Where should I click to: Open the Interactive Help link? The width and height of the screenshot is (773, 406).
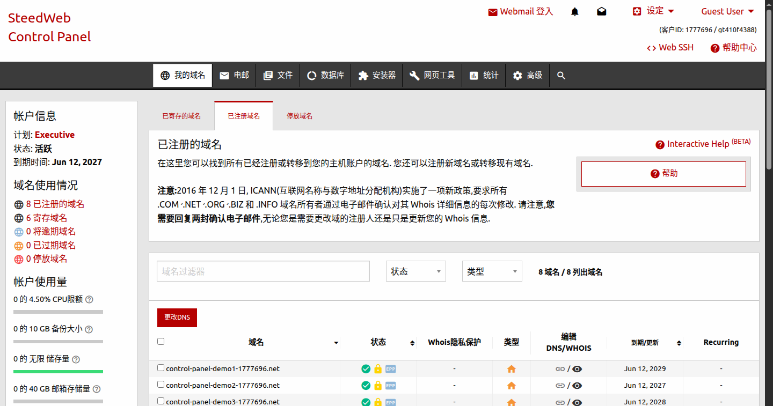[x=703, y=144]
